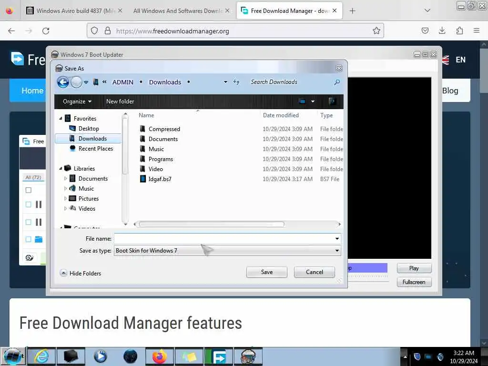
Task: Select Videos library in the tree
Action: 87,209
